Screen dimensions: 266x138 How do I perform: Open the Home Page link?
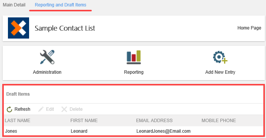[x=249, y=28]
